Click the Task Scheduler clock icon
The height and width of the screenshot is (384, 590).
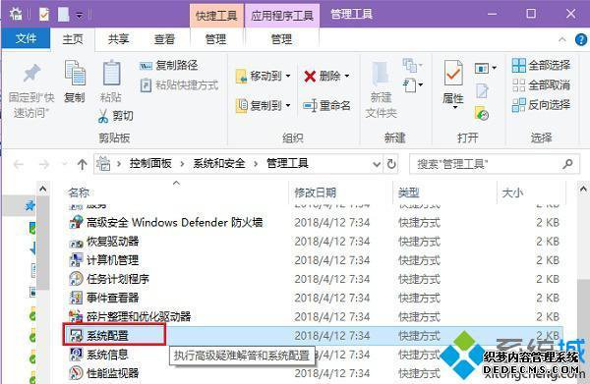pyautogui.click(x=76, y=279)
